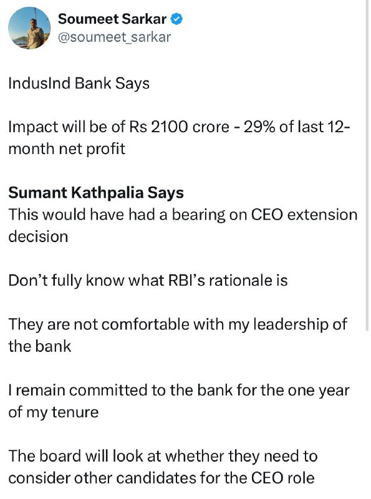The height and width of the screenshot is (499, 371).
Task: Select the "IndusInd Bank Says" line
Action: point(79,84)
